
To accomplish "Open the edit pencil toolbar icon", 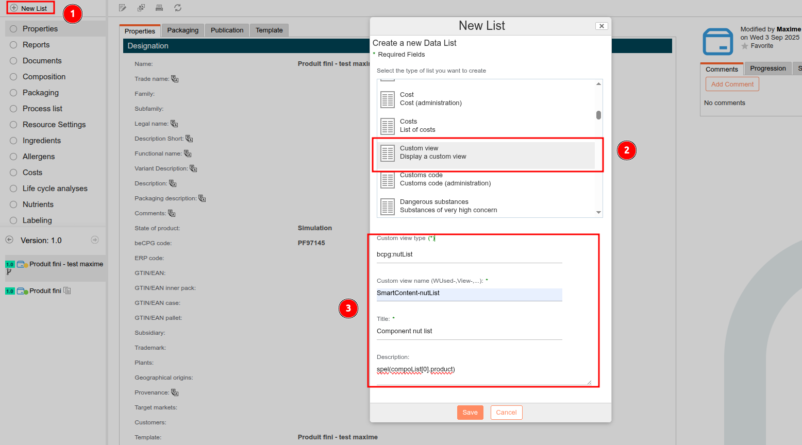I will 122,8.
